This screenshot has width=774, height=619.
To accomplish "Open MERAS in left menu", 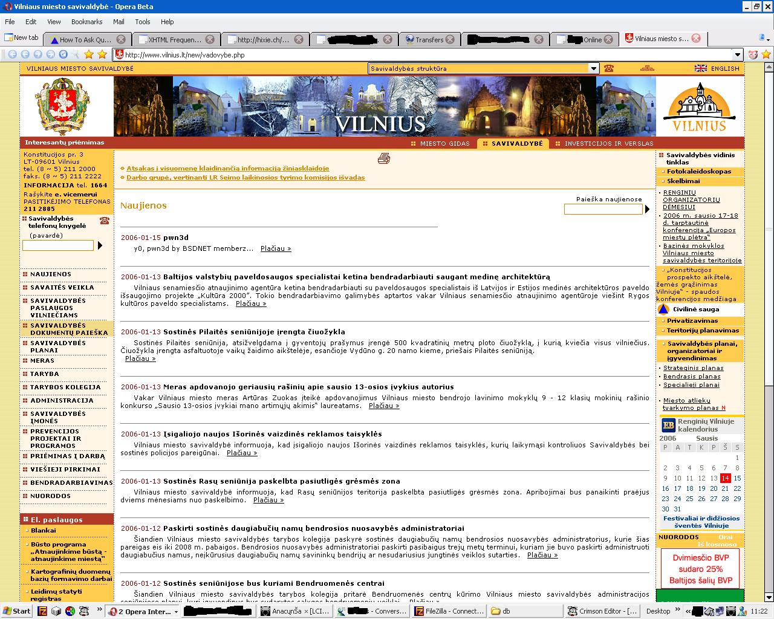I will coord(42,361).
